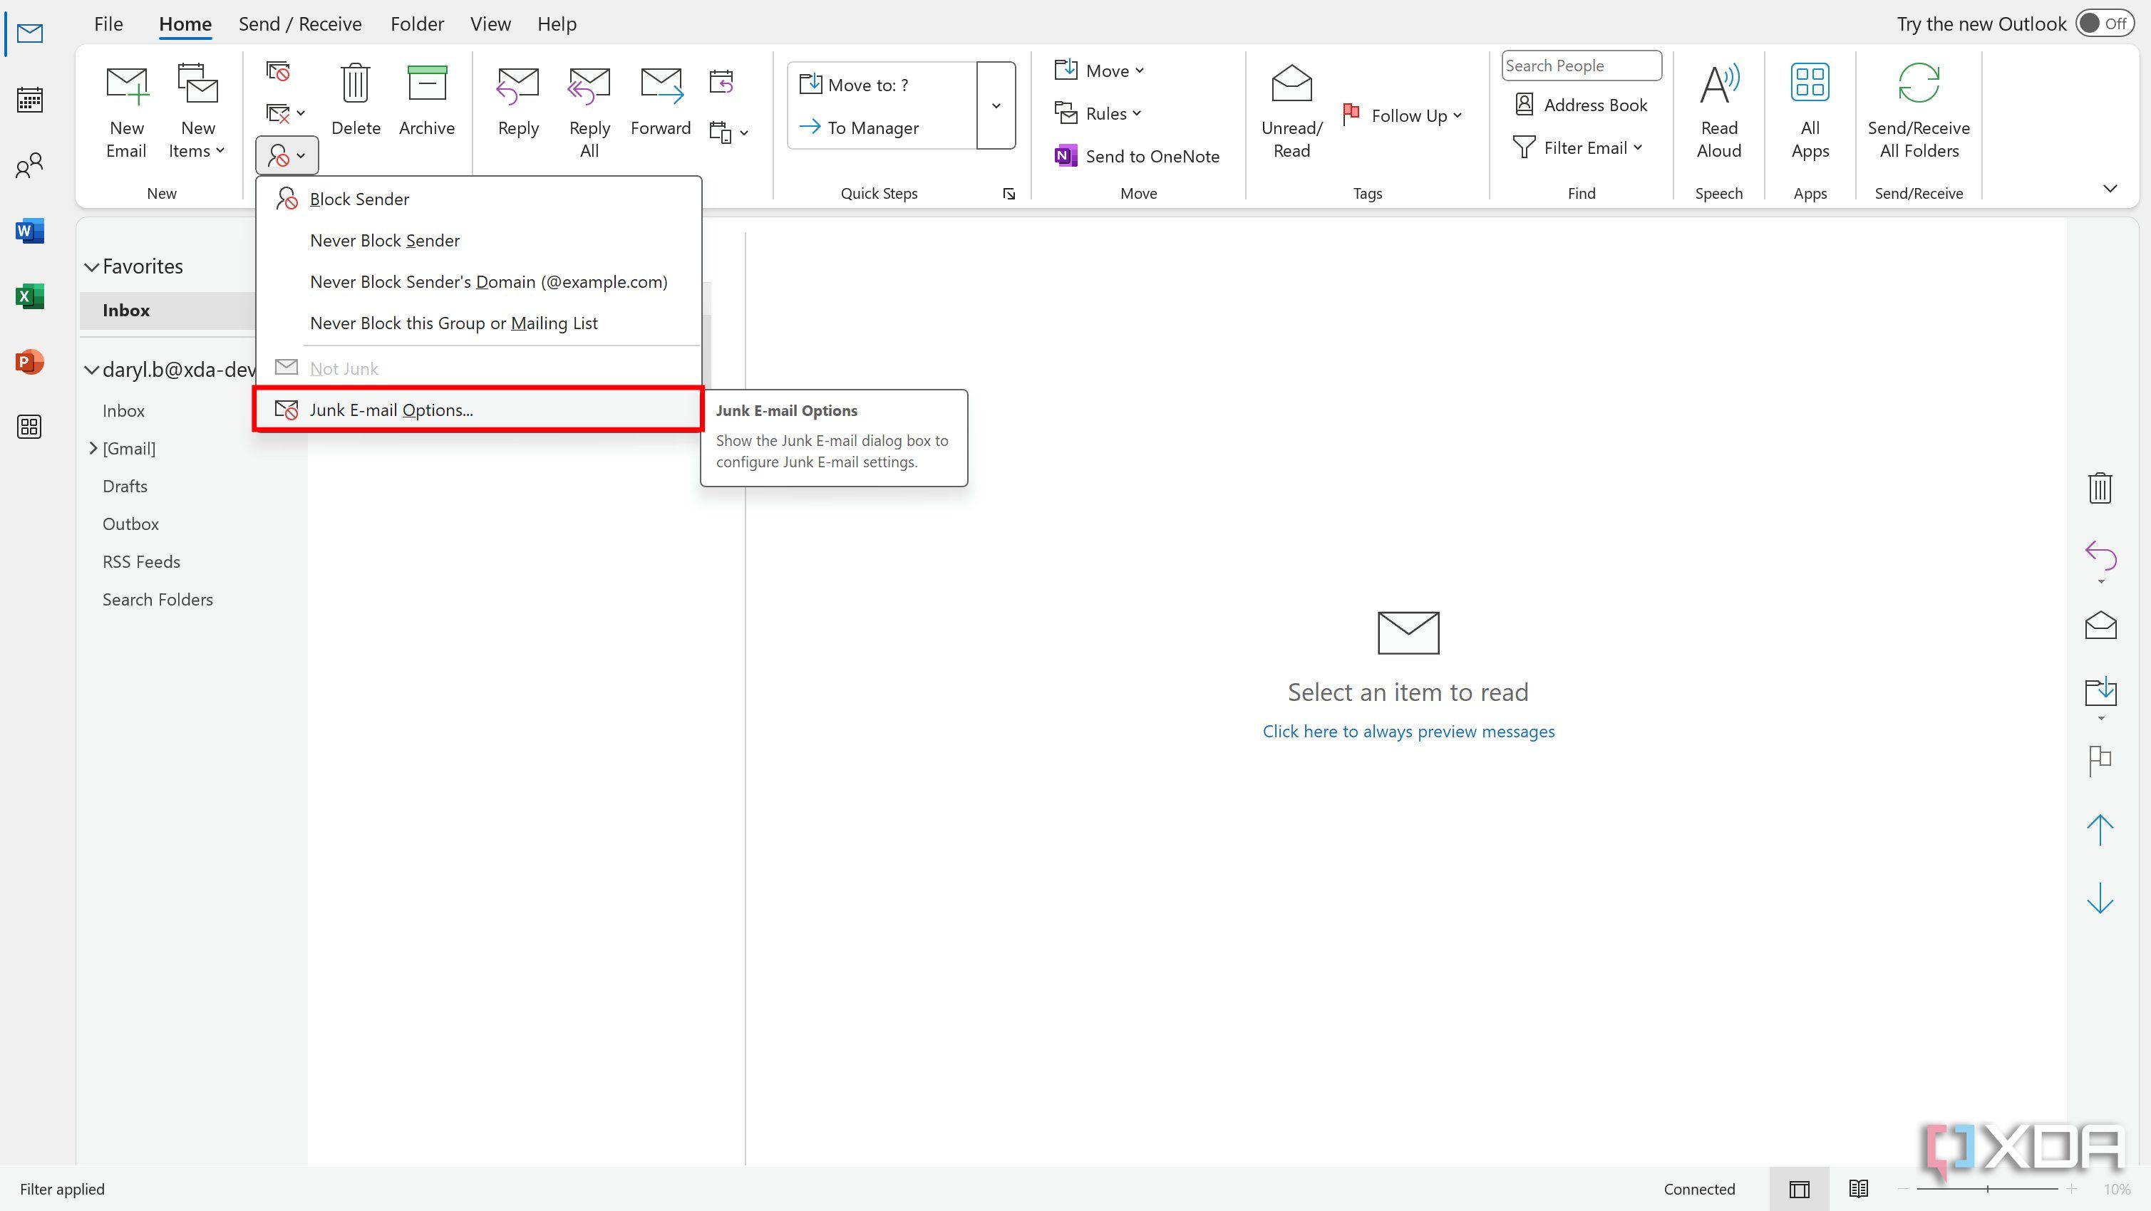The image size is (2151, 1211).
Task: Click Send to OneNote icon
Action: click(x=1066, y=156)
